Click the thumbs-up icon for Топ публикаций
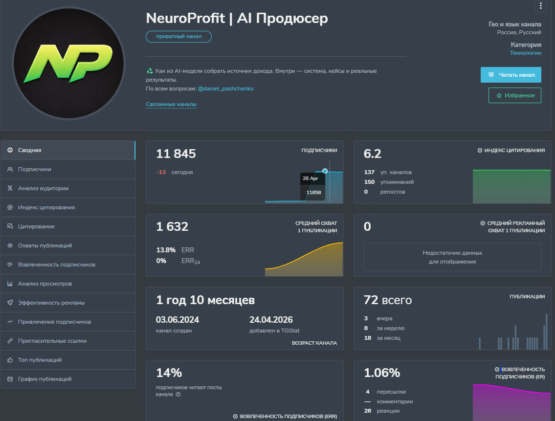 coord(10,360)
